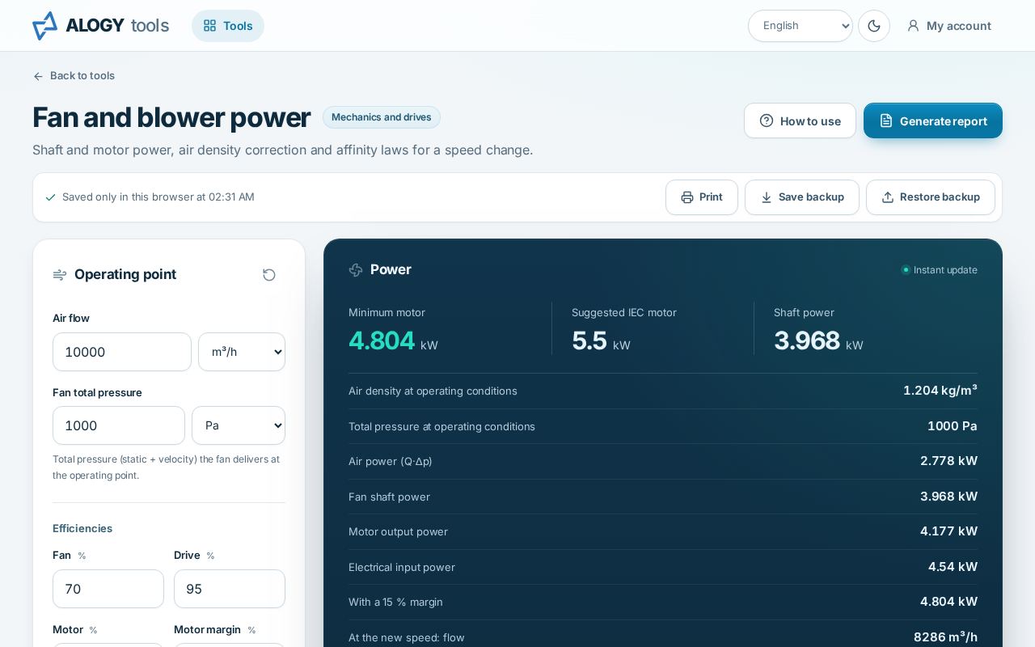The image size is (1035, 647).
Task: Click the Fan shaft power 3.968 kW value
Action: pos(948,497)
